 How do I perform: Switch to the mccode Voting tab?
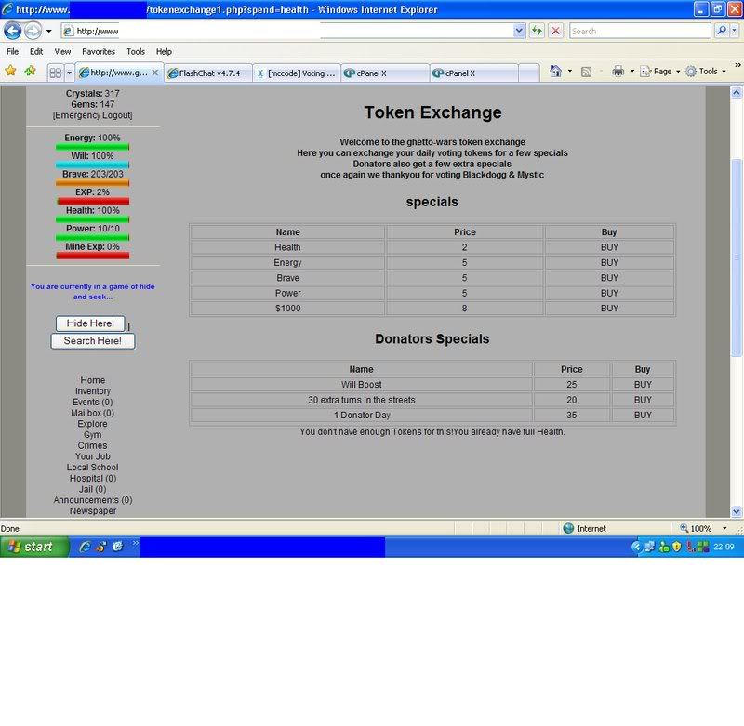click(296, 73)
